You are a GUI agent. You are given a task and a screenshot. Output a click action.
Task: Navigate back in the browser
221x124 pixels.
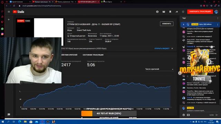click(x=7, y=6)
